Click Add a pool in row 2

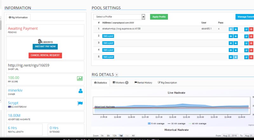pyautogui.click(x=108, y=36)
